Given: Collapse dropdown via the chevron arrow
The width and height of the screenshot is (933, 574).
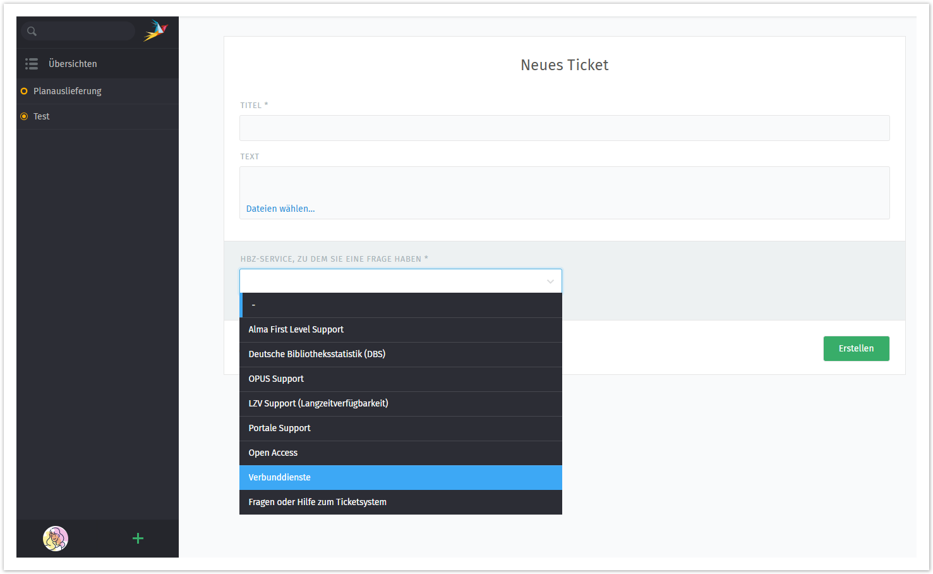Looking at the screenshot, I should [550, 281].
